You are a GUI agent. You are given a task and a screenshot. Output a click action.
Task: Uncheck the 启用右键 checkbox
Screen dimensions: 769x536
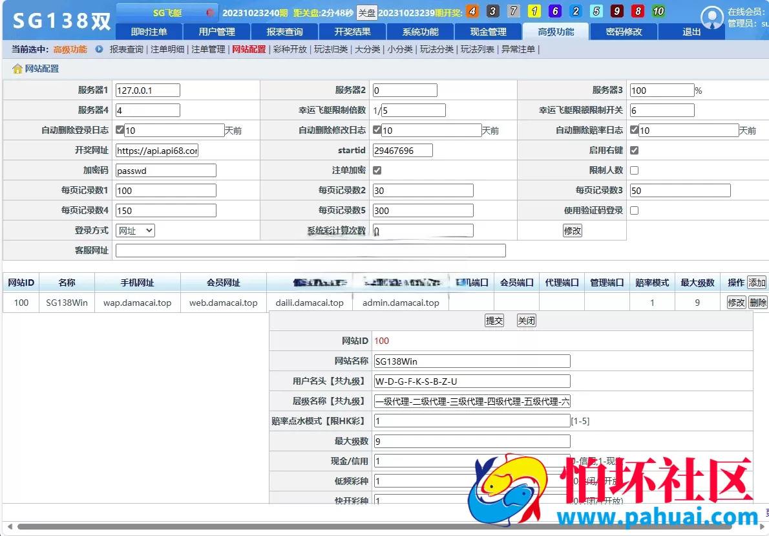(634, 150)
